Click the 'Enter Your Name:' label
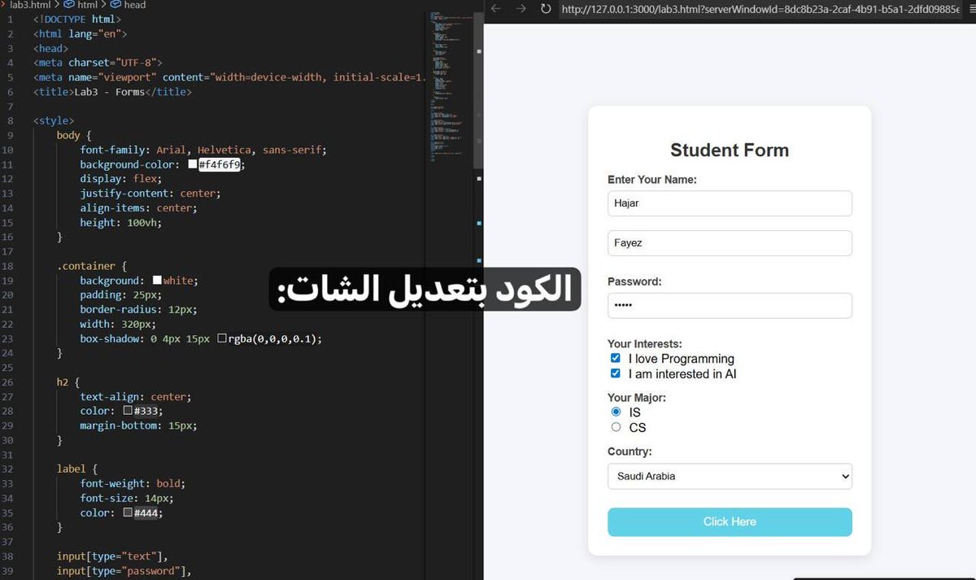The image size is (976, 580). point(652,180)
